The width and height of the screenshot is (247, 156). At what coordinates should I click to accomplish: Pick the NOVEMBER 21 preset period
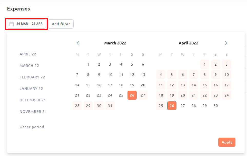[x=33, y=112]
